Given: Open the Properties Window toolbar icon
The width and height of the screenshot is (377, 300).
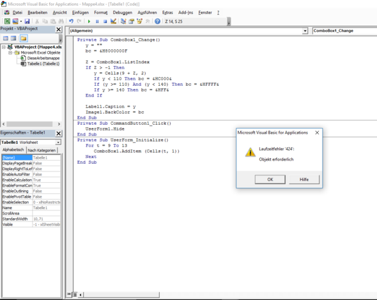Looking at the screenshot, I should (x=131, y=21).
